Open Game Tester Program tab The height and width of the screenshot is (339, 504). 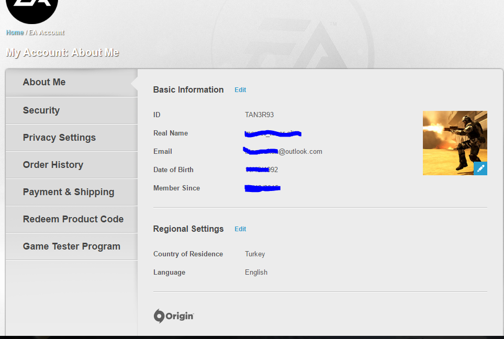coord(71,246)
